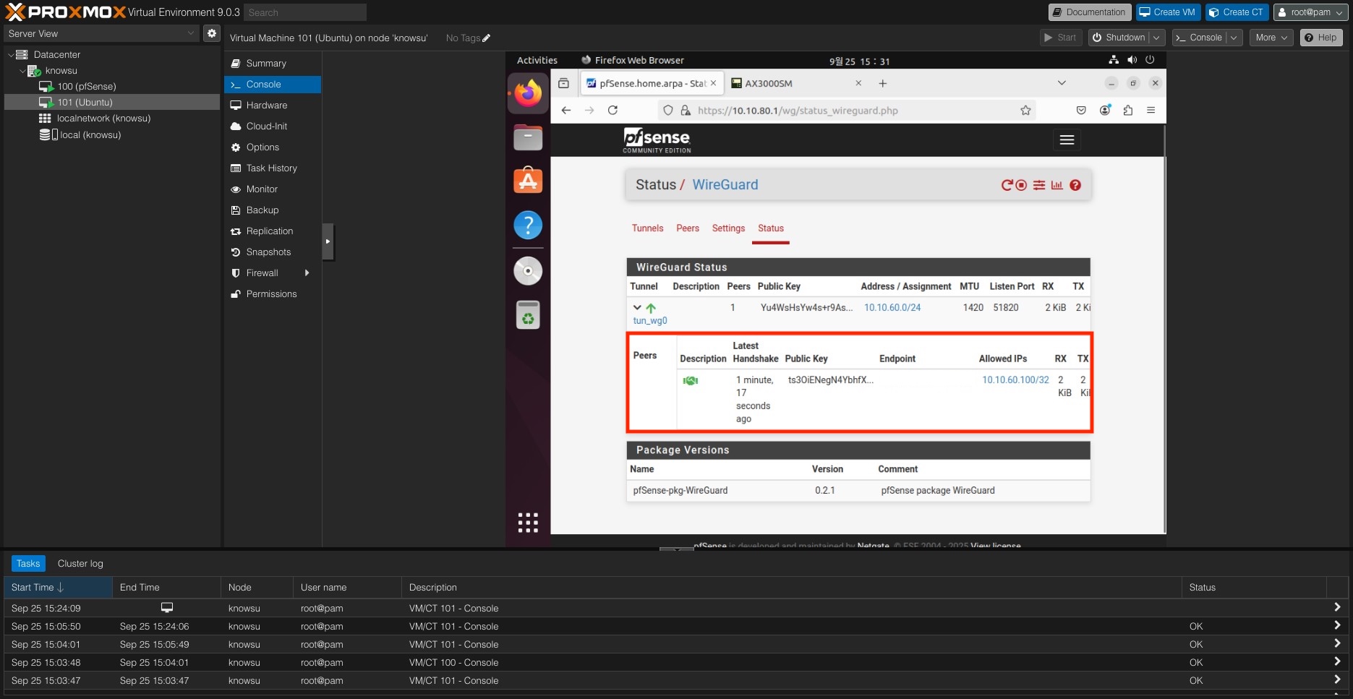Click the Create VM button

pos(1168,12)
